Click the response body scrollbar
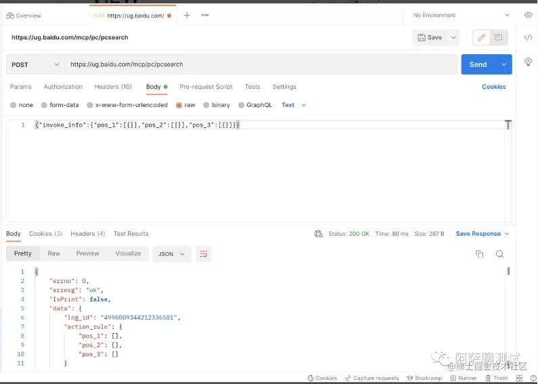This screenshot has height=384, width=538. pos(508,271)
